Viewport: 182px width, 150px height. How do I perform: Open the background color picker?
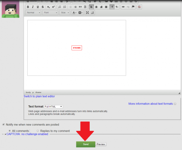(81, 13)
